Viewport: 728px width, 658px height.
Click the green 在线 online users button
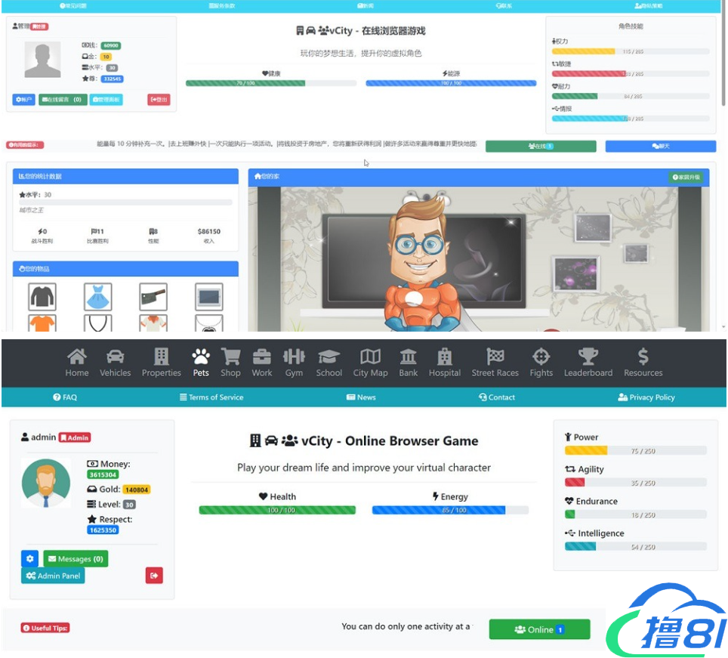click(541, 147)
